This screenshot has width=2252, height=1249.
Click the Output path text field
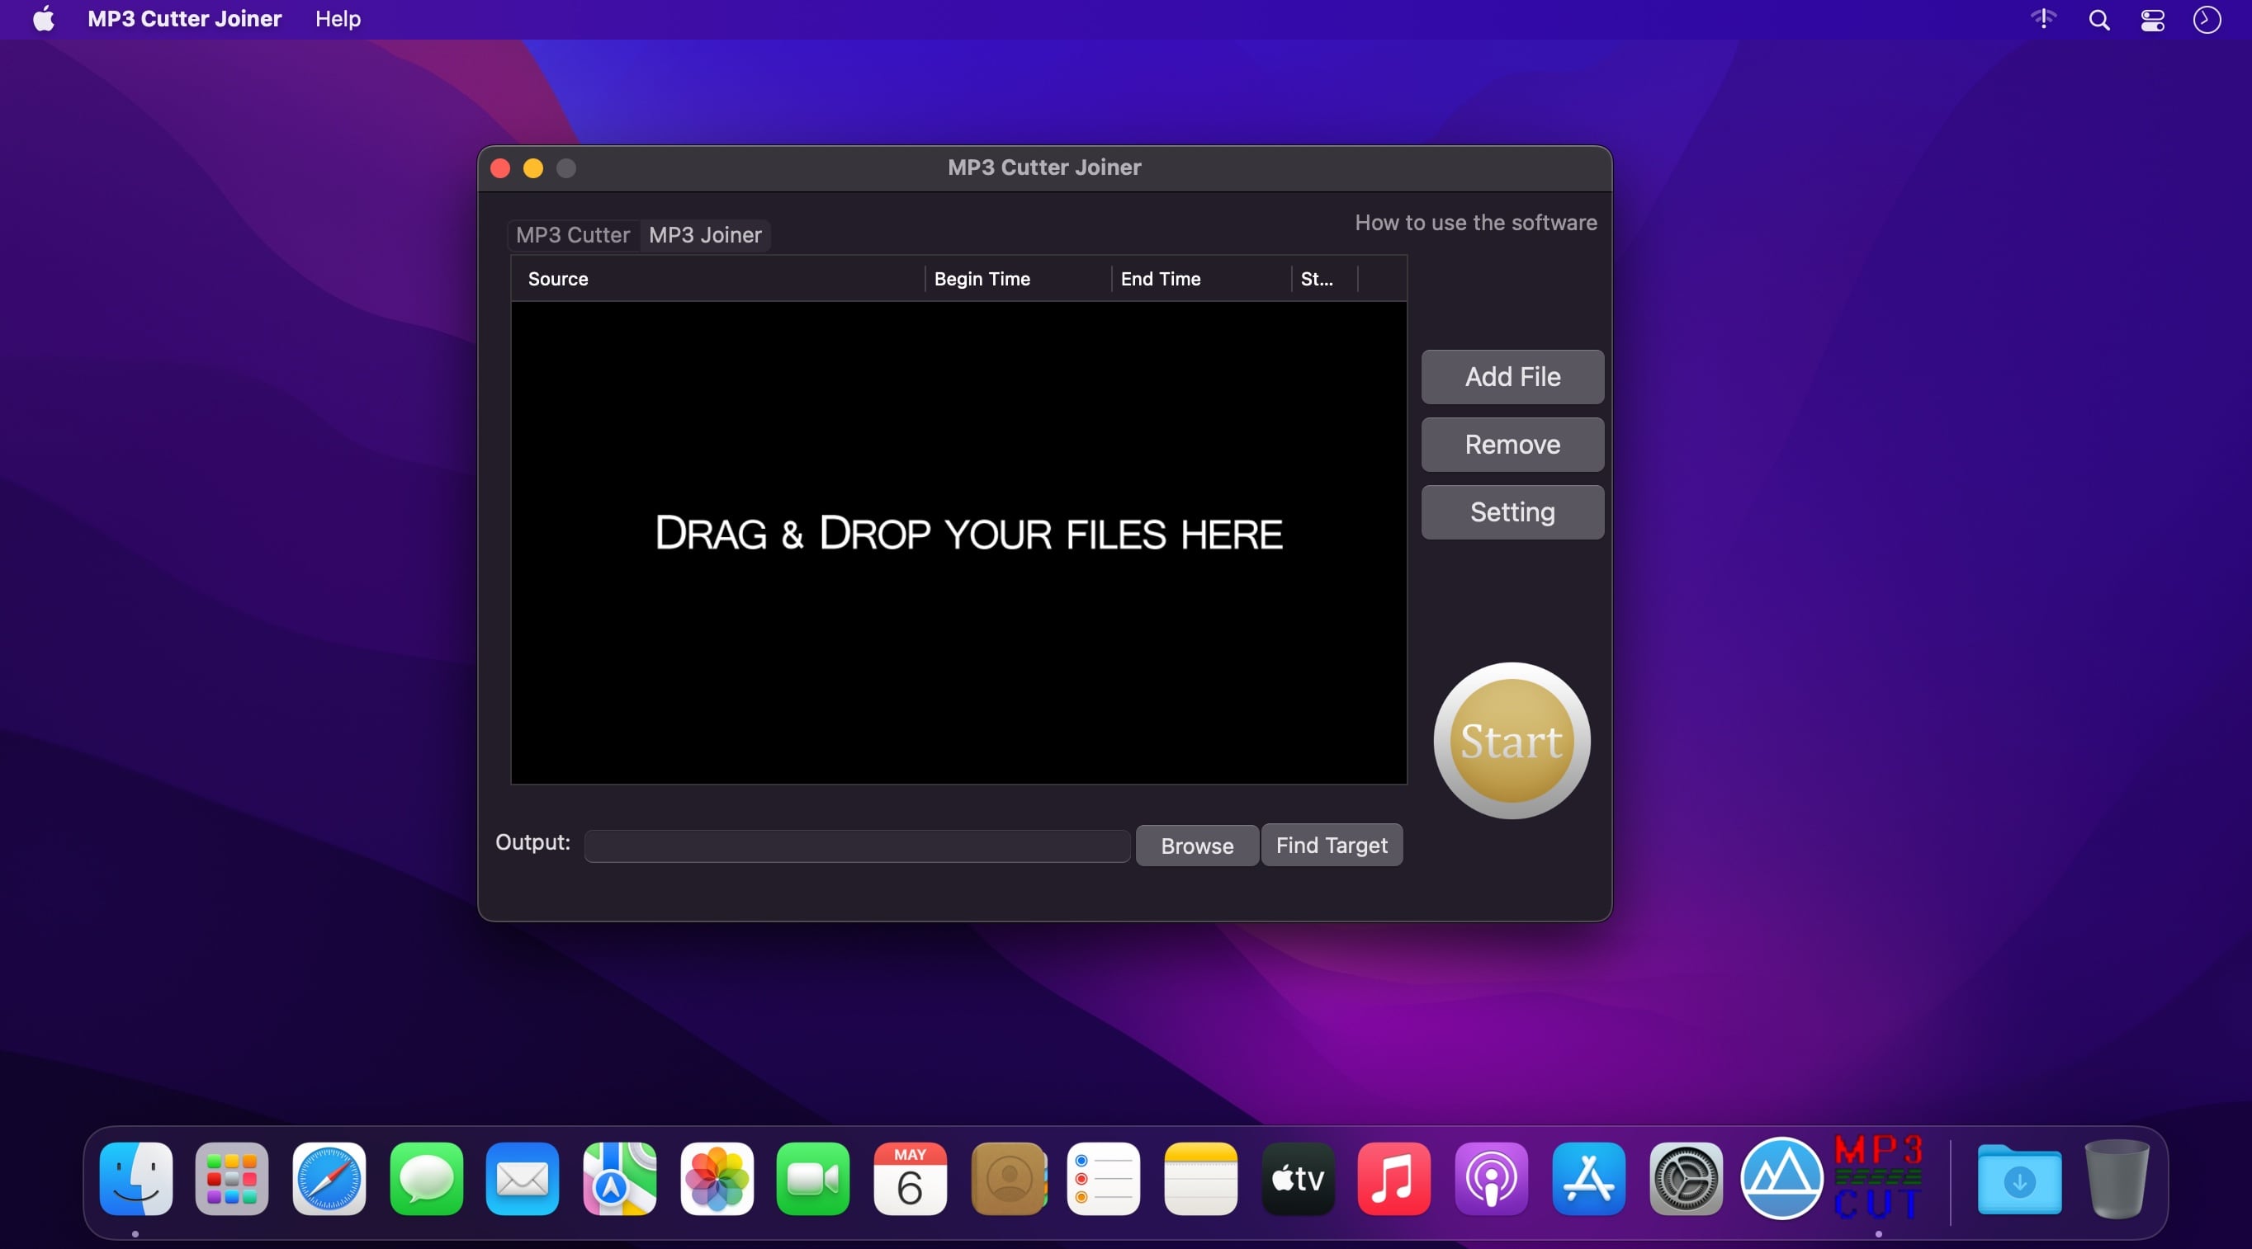tap(857, 846)
